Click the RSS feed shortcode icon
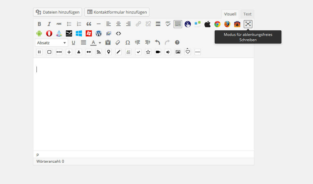313x184 pixels. pos(99,52)
